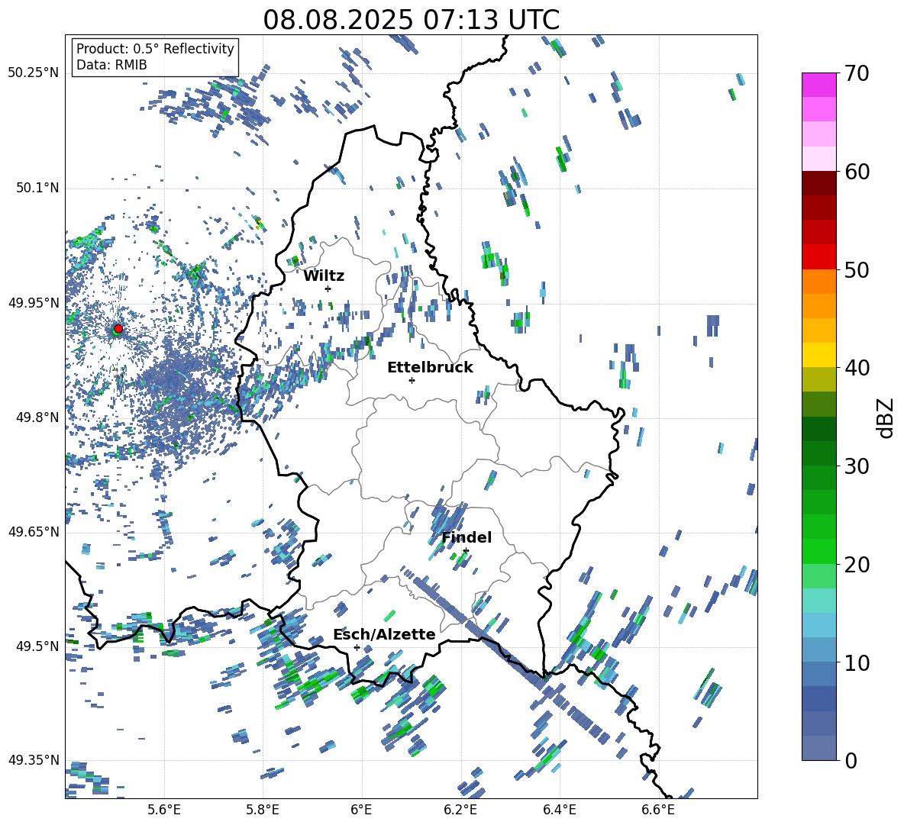904x825 pixels.
Task: Click the Esch/Alzette station cross marker
Action: tap(357, 647)
